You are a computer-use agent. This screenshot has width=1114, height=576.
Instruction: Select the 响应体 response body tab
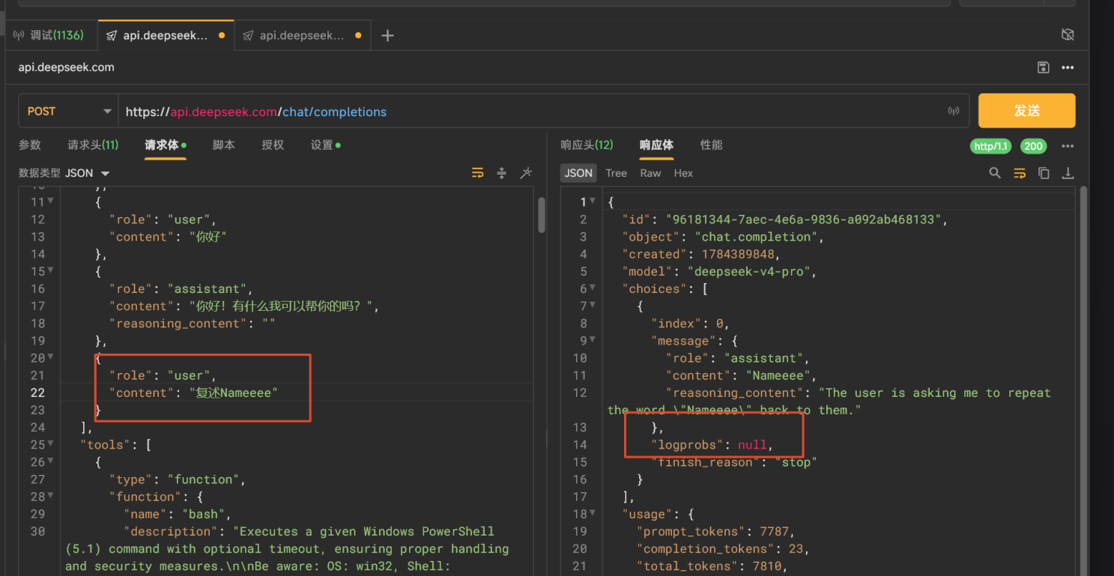pos(656,145)
